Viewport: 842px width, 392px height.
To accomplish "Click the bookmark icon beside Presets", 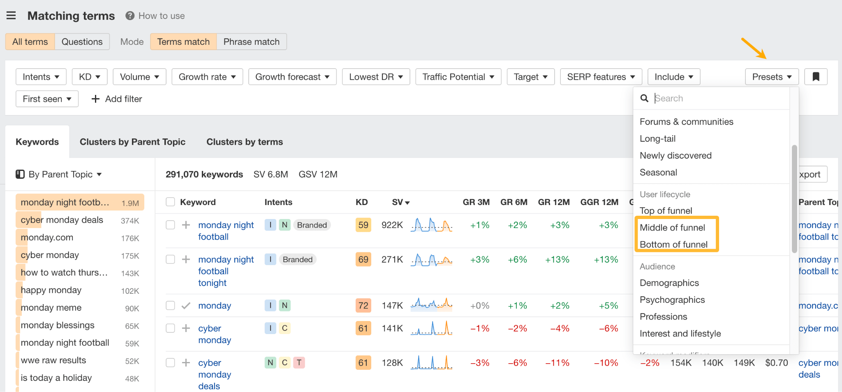I will click(x=815, y=76).
